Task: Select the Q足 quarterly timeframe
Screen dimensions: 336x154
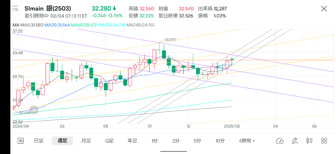Action: pyautogui.click(x=109, y=141)
